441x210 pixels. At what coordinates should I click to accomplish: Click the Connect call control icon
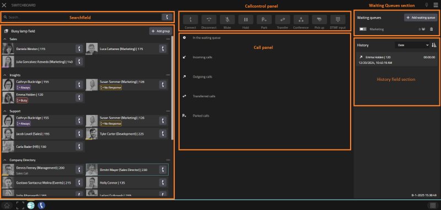190,20
